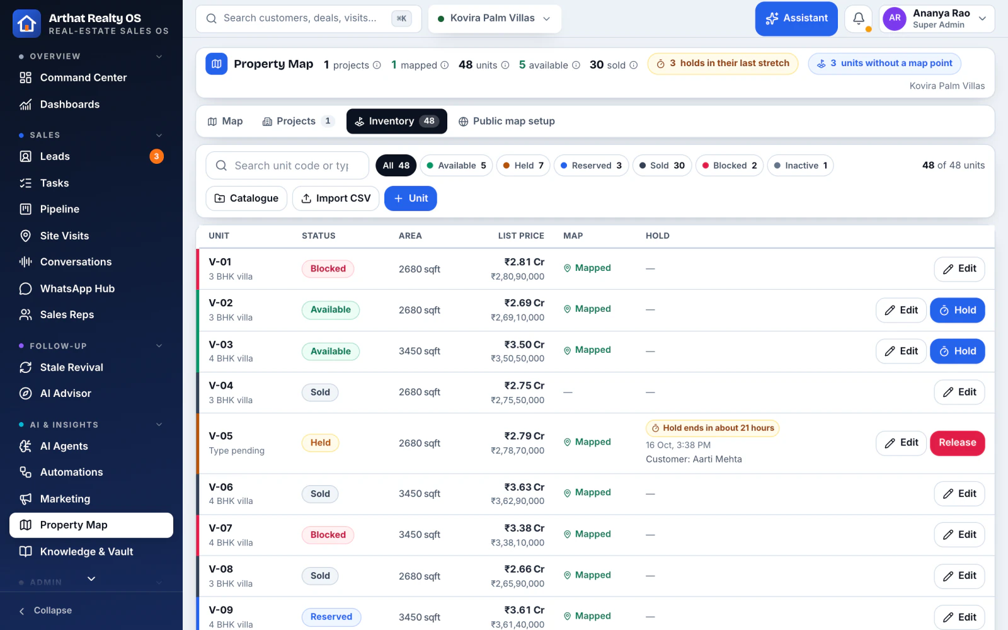
Task: Open AI Agents in sidebar
Action: [91, 446]
